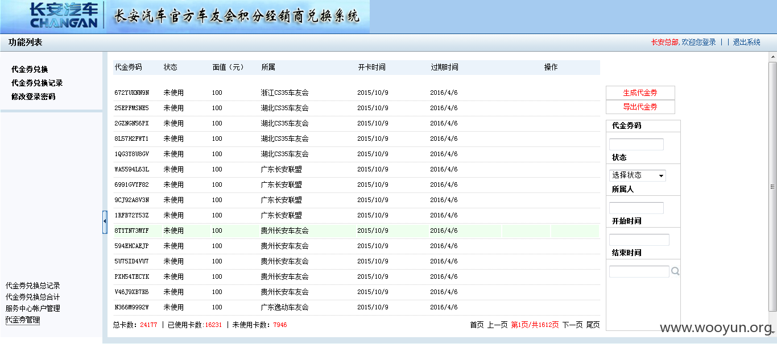The width and height of the screenshot is (777, 344).
Task: Click the 导出代金券 button
Action: click(640, 107)
